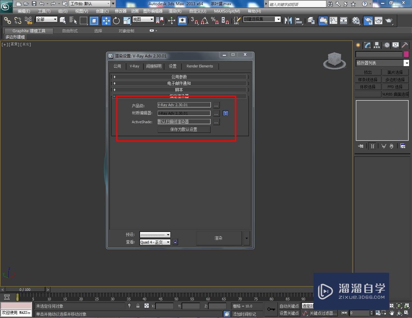This screenshot has height=318, width=412.
Task: Open the MAXScript(M) menu
Action: 227,11
